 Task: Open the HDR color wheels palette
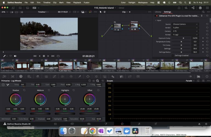29,77
